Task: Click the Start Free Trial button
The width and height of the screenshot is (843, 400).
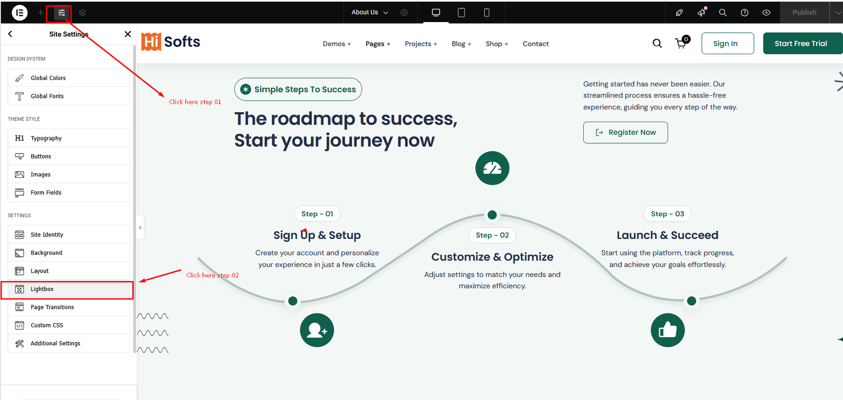Action: (x=800, y=44)
